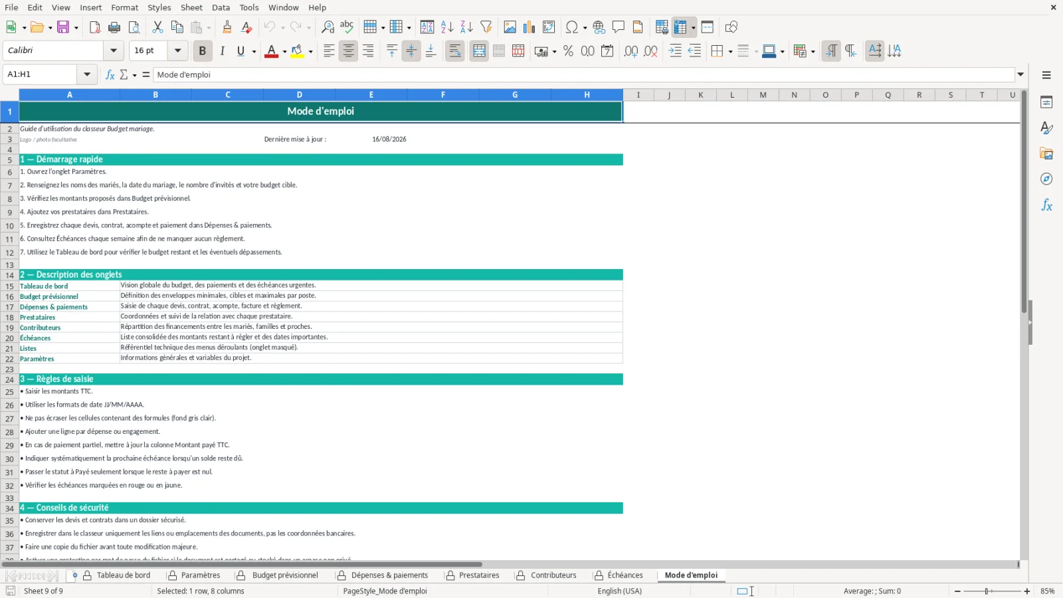1063x598 pixels.
Task: Click the Save document icon
Action: coord(63,27)
